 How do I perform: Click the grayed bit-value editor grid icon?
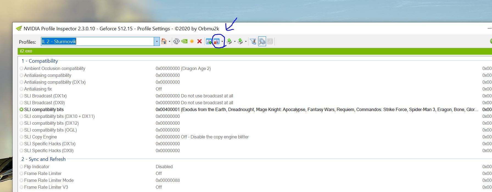coord(270,41)
